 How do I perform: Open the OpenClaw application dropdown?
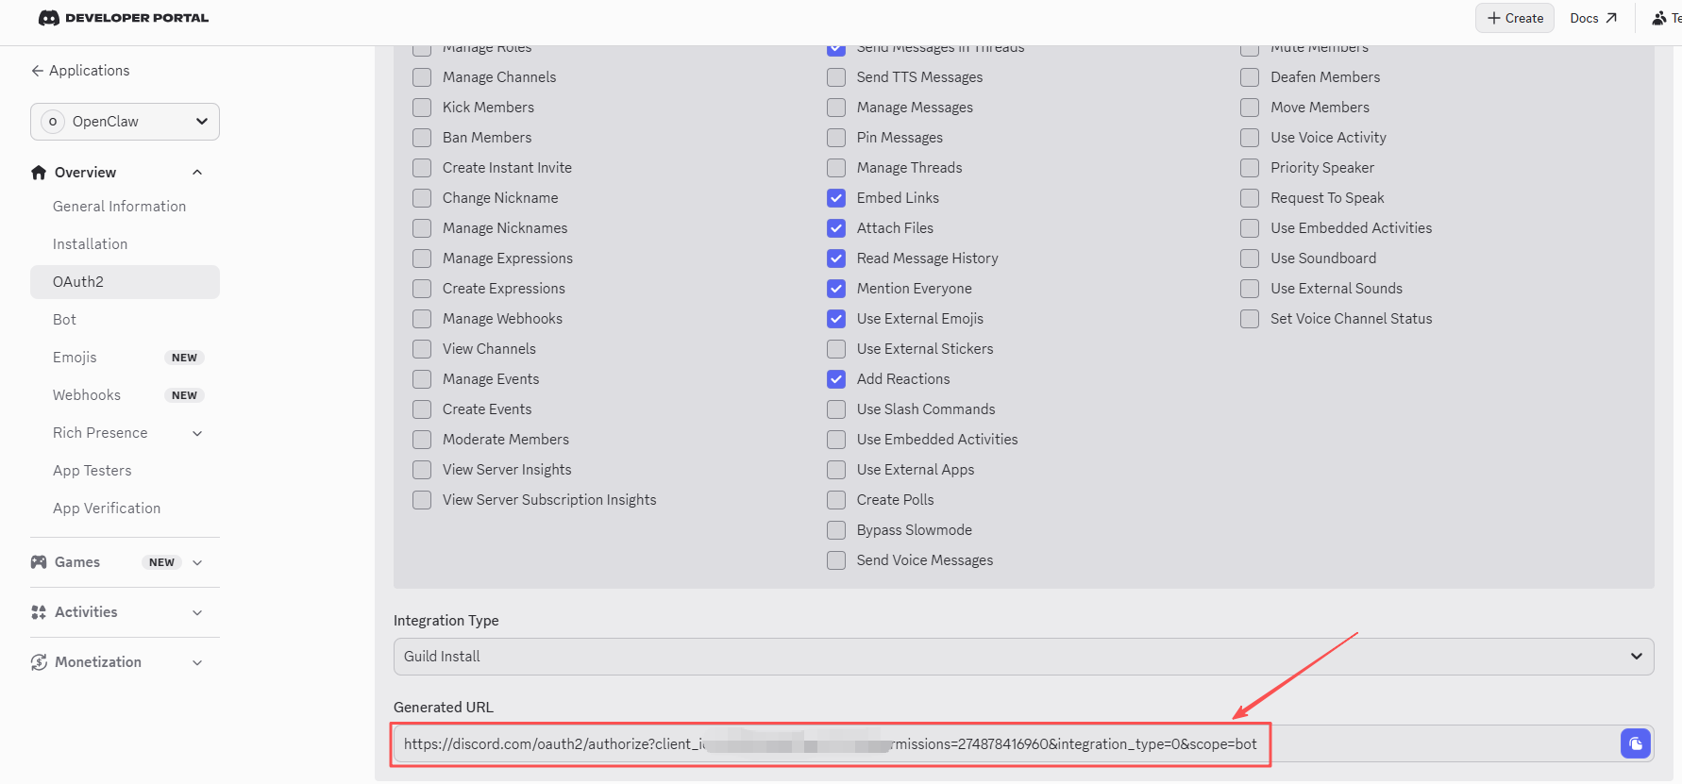[x=125, y=122]
